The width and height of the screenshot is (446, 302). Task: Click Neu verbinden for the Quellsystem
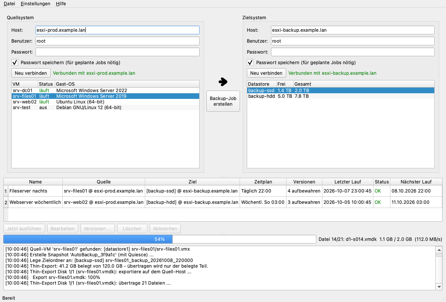31,73
